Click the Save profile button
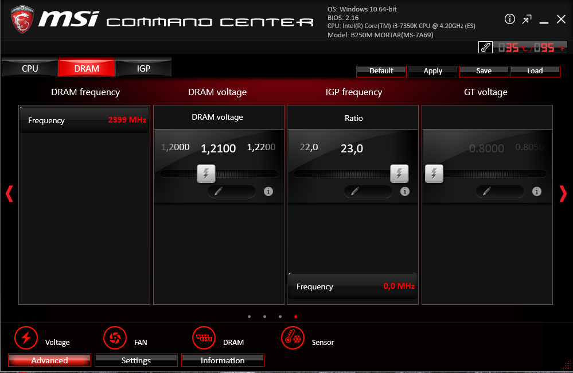Image resolution: width=573 pixels, height=373 pixels. click(484, 71)
